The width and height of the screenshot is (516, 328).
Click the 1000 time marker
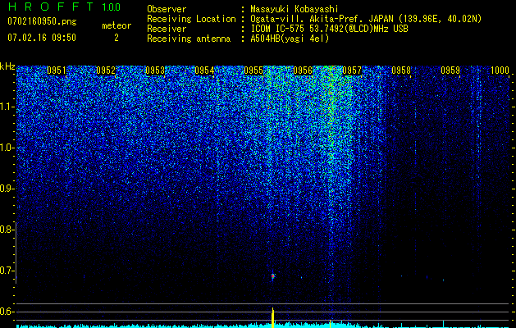coord(500,71)
